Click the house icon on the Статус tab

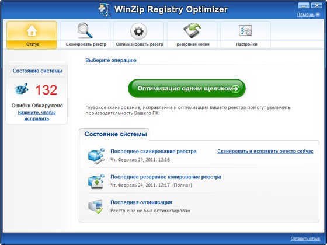tap(32, 30)
